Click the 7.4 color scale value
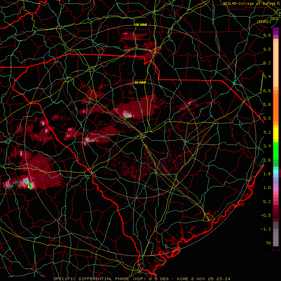 pos(267,77)
